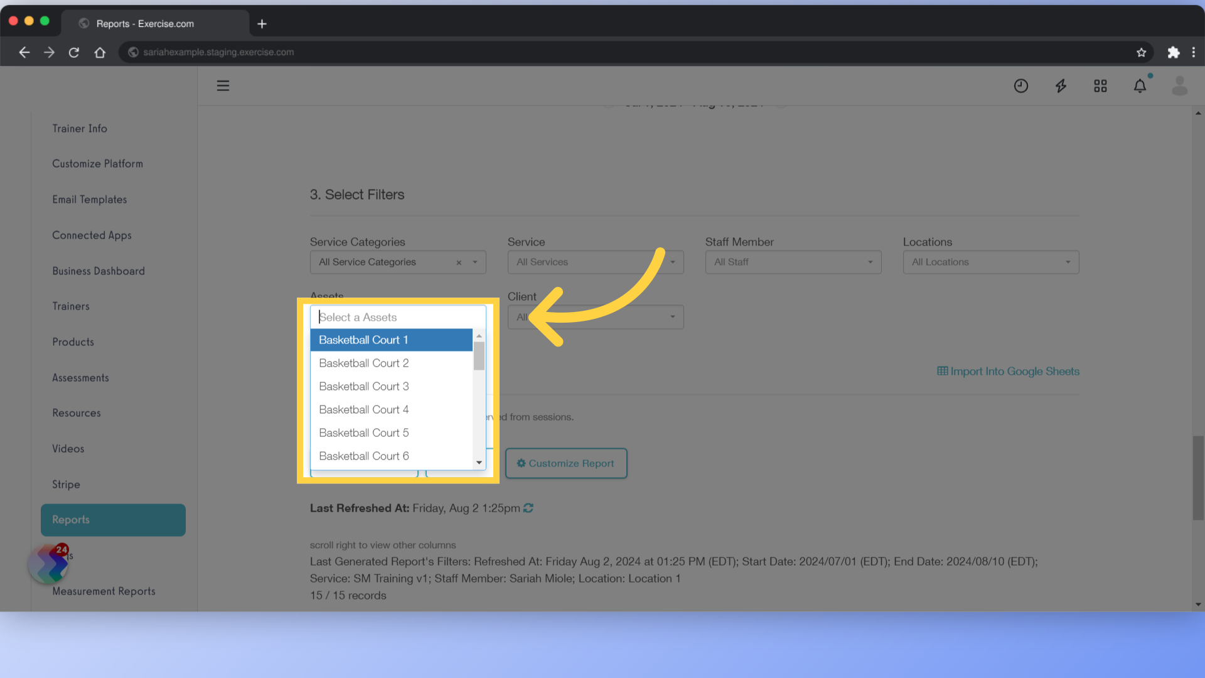Navigate to Measurement Reports section
Viewport: 1205px width, 678px height.
(x=104, y=590)
